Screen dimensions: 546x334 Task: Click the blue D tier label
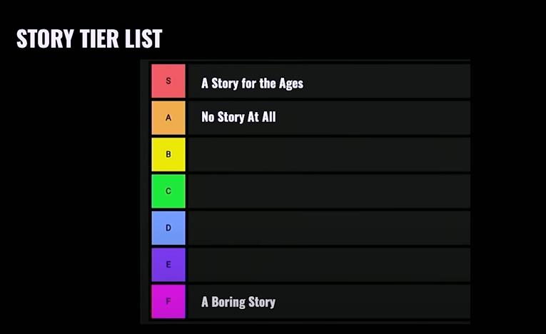pyautogui.click(x=168, y=228)
